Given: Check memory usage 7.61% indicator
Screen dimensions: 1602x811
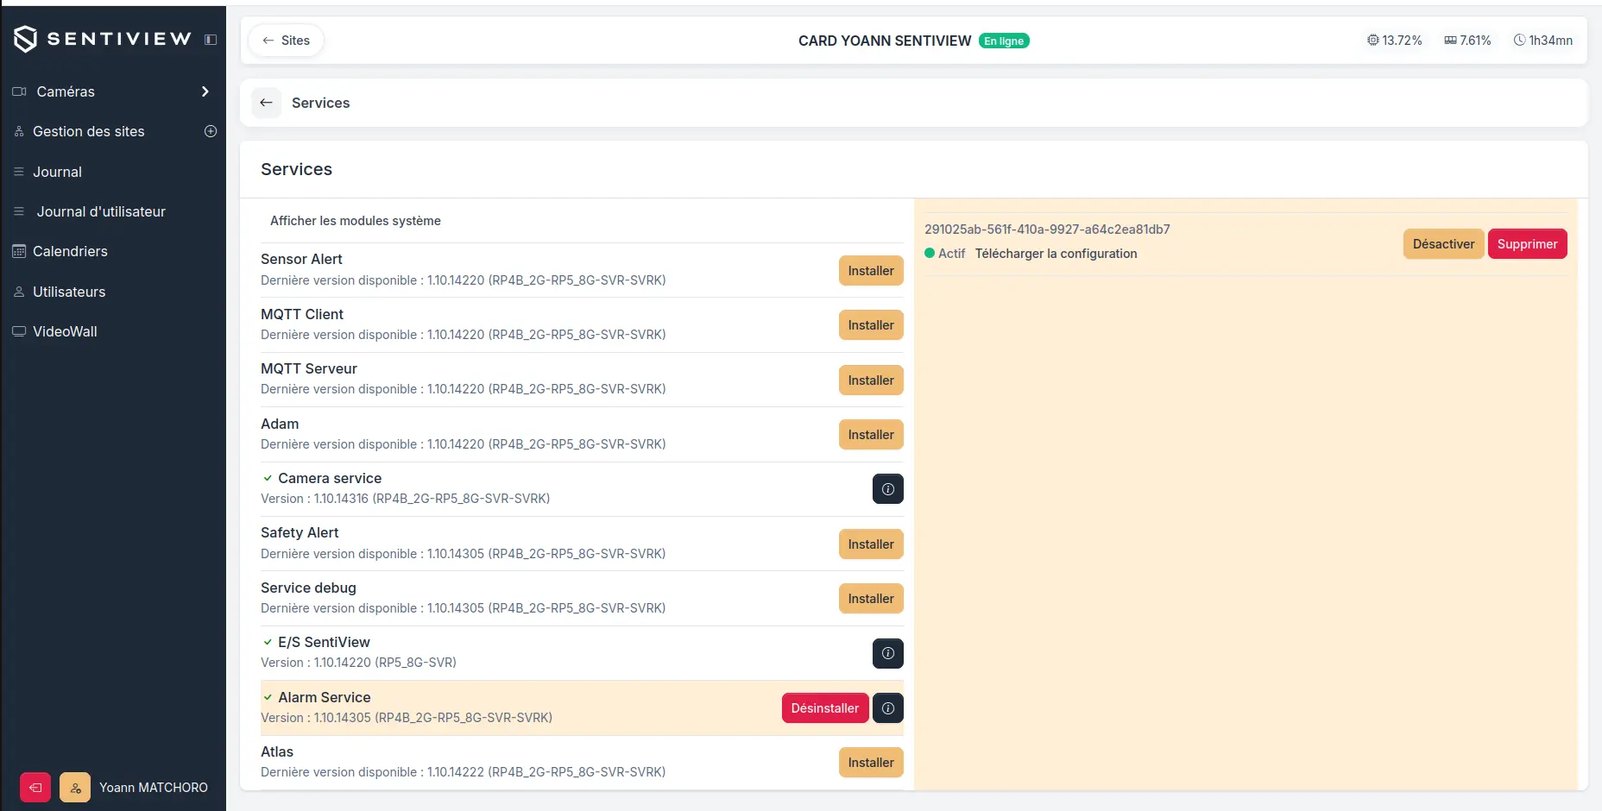Looking at the screenshot, I should click(x=1467, y=41).
